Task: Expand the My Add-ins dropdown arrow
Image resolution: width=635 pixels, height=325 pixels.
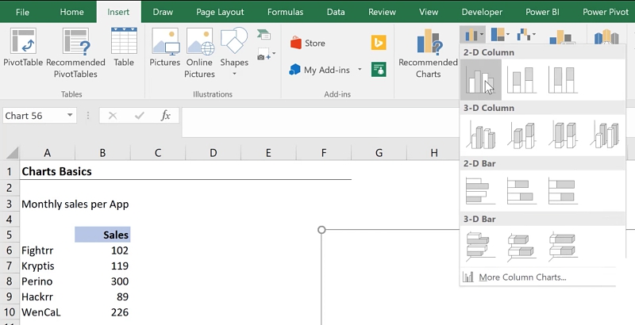Action: [x=360, y=70]
